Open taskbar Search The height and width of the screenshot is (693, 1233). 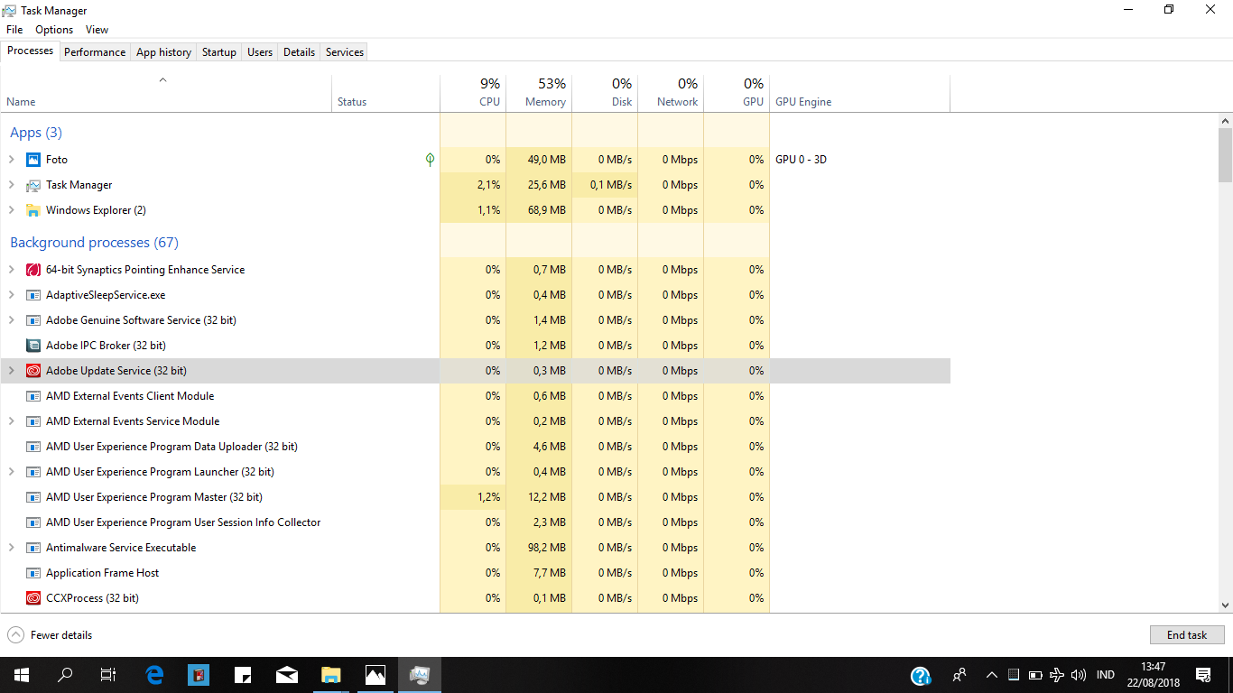[65, 675]
